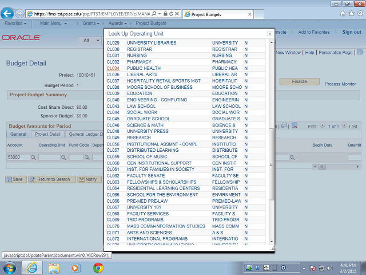Click the stop (X) icon in address bar
This screenshot has height=275, width=366.
(x=177, y=14)
